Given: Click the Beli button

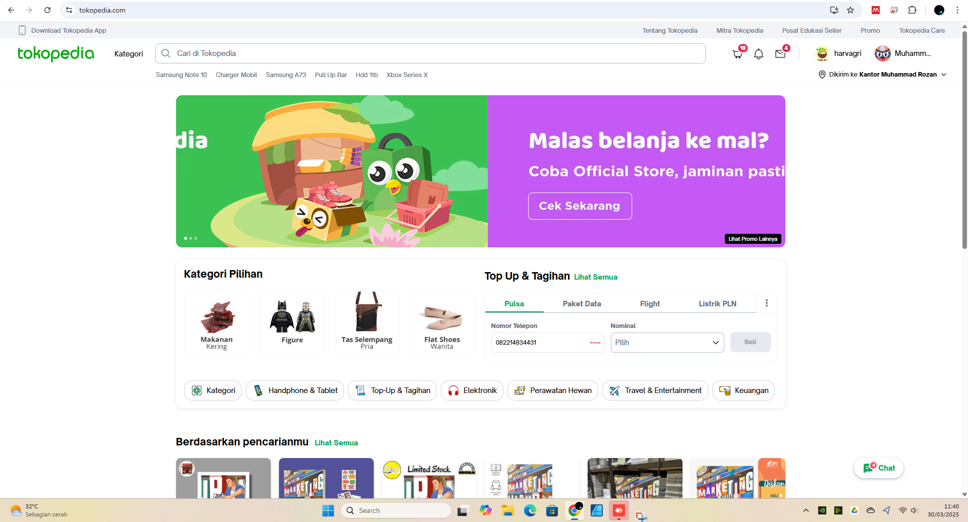Looking at the screenshot, I should coord(750,342).
